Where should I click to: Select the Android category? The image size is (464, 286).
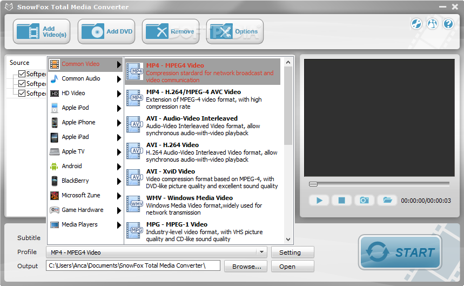tap(85, 166)
